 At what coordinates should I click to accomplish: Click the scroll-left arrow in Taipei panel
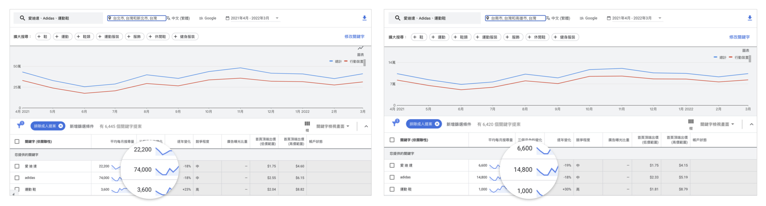(14, 194)
